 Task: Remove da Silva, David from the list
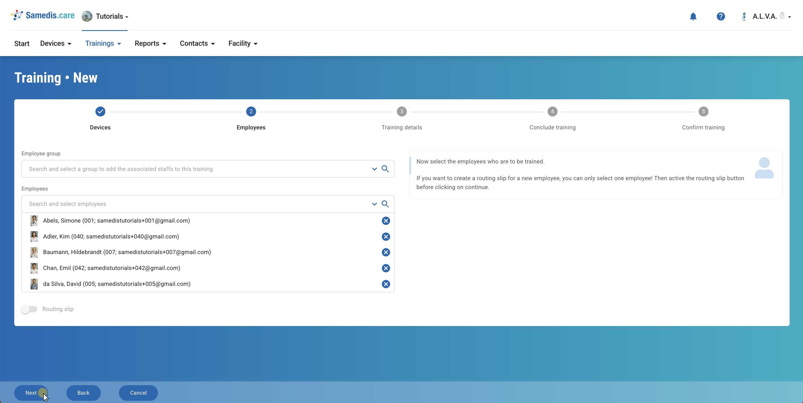pos(386,284)
